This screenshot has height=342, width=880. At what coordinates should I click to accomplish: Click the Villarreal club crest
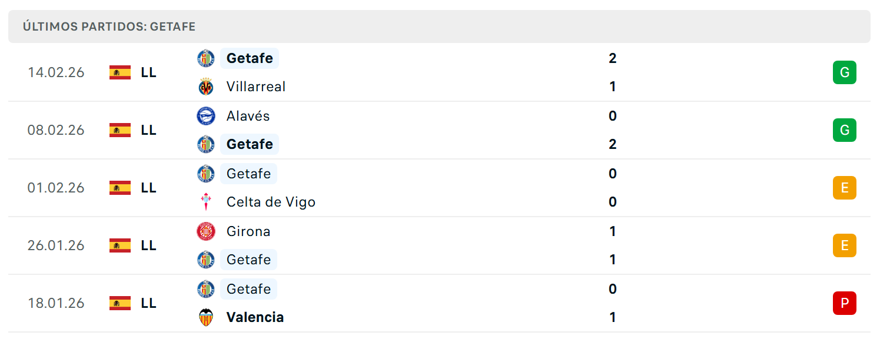[206, 87]
